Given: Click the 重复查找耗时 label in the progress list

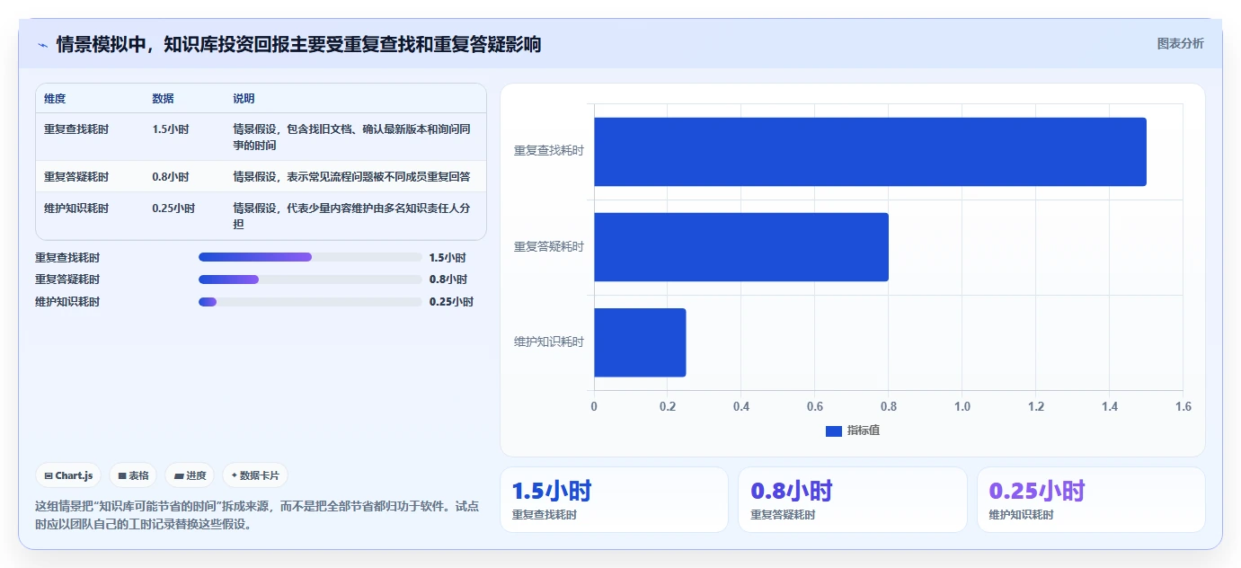Looking at the screenshot, I should click(x=67, y=257).
